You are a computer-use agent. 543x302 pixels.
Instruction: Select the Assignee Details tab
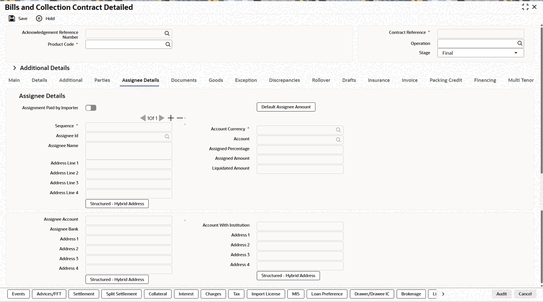click(141, 80)
